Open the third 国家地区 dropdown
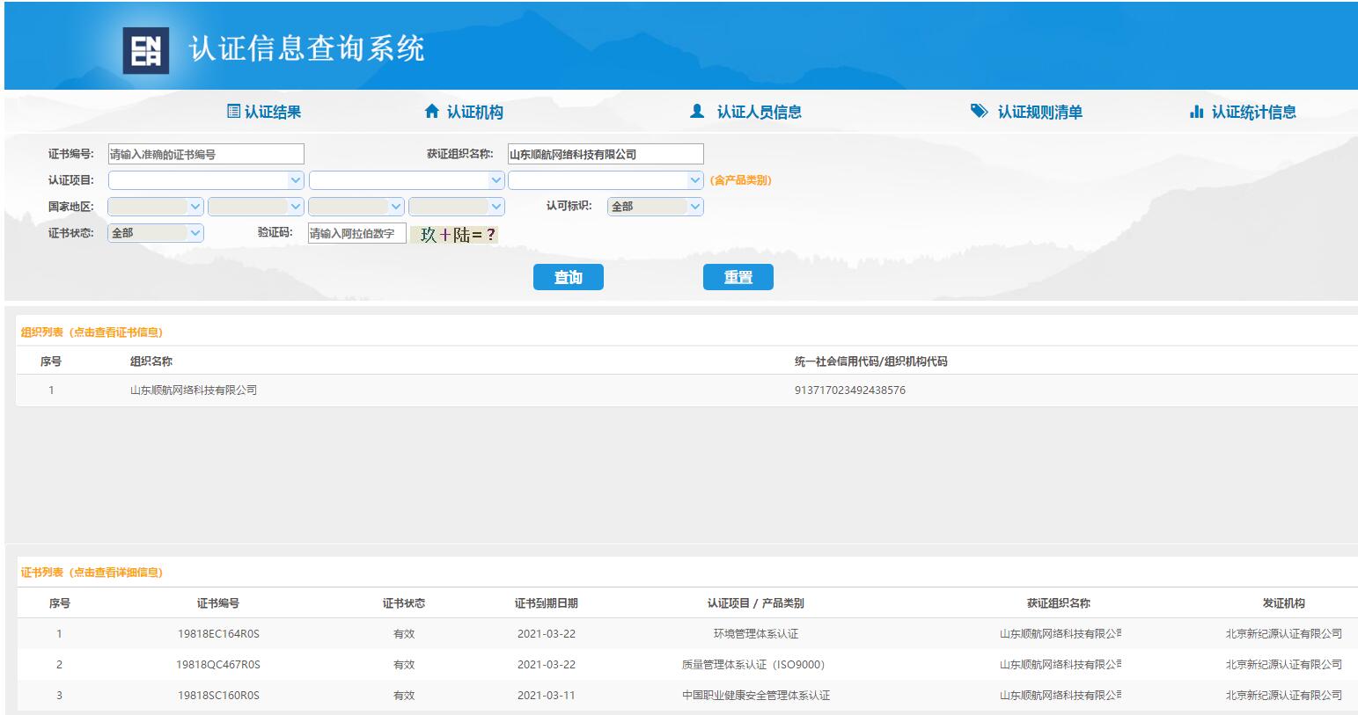The height and width of the screenshot is (715, 1358). tap(356, 207)
